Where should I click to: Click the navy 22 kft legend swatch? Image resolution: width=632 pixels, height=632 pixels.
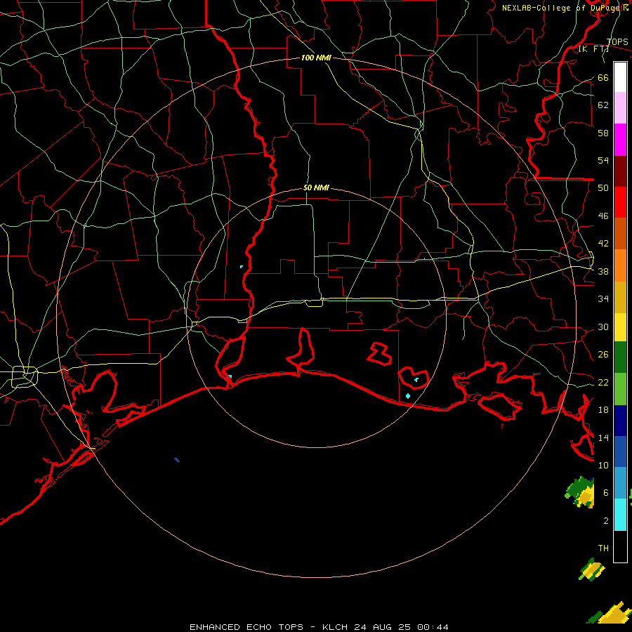pyautogui.click(x=620, y=421)
